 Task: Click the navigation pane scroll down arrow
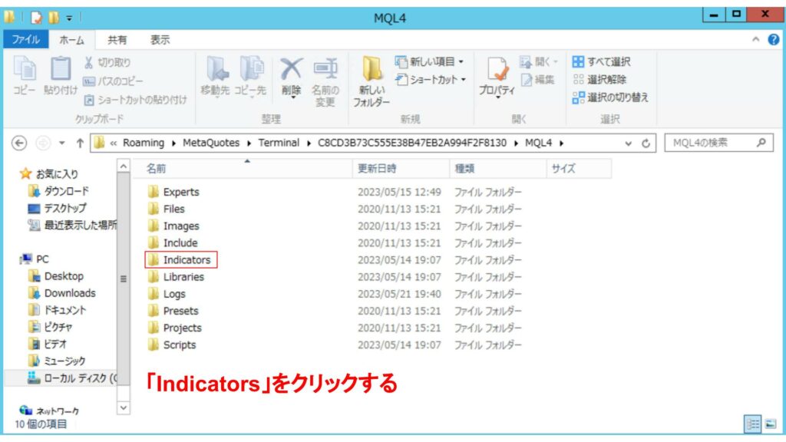point(124,408)
